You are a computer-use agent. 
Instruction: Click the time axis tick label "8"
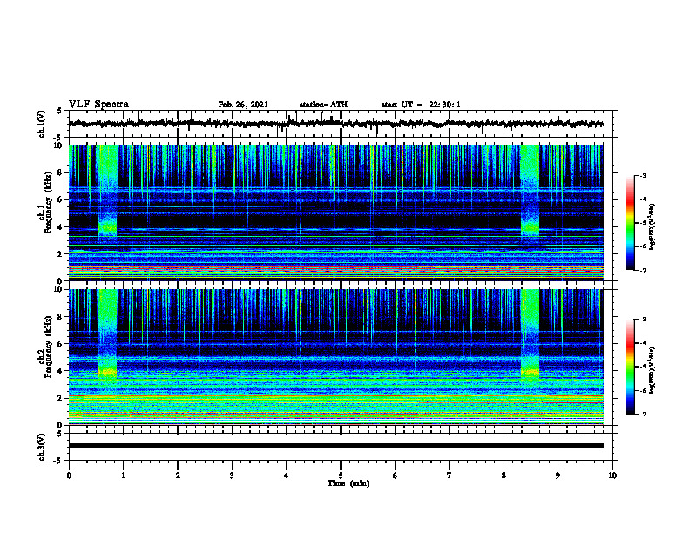click(x=504, y=476)
